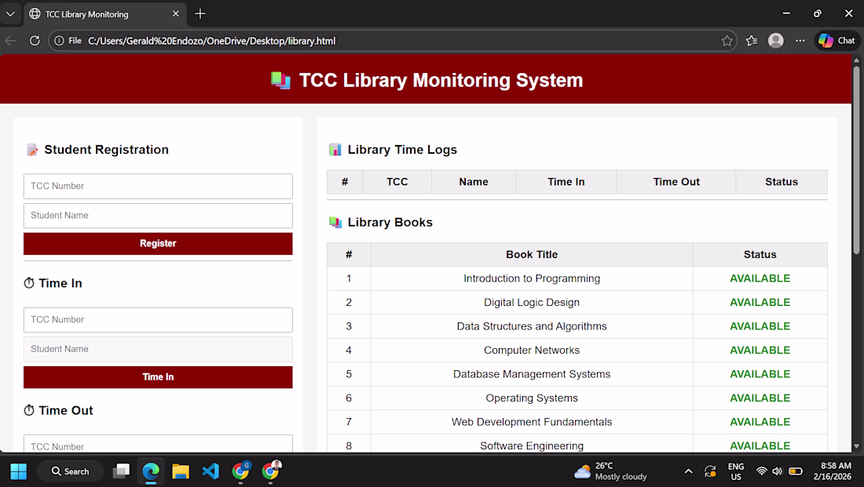Focus the Student Name field under Student Registration
Screen dimensions: 864x487
click(158, 216)
